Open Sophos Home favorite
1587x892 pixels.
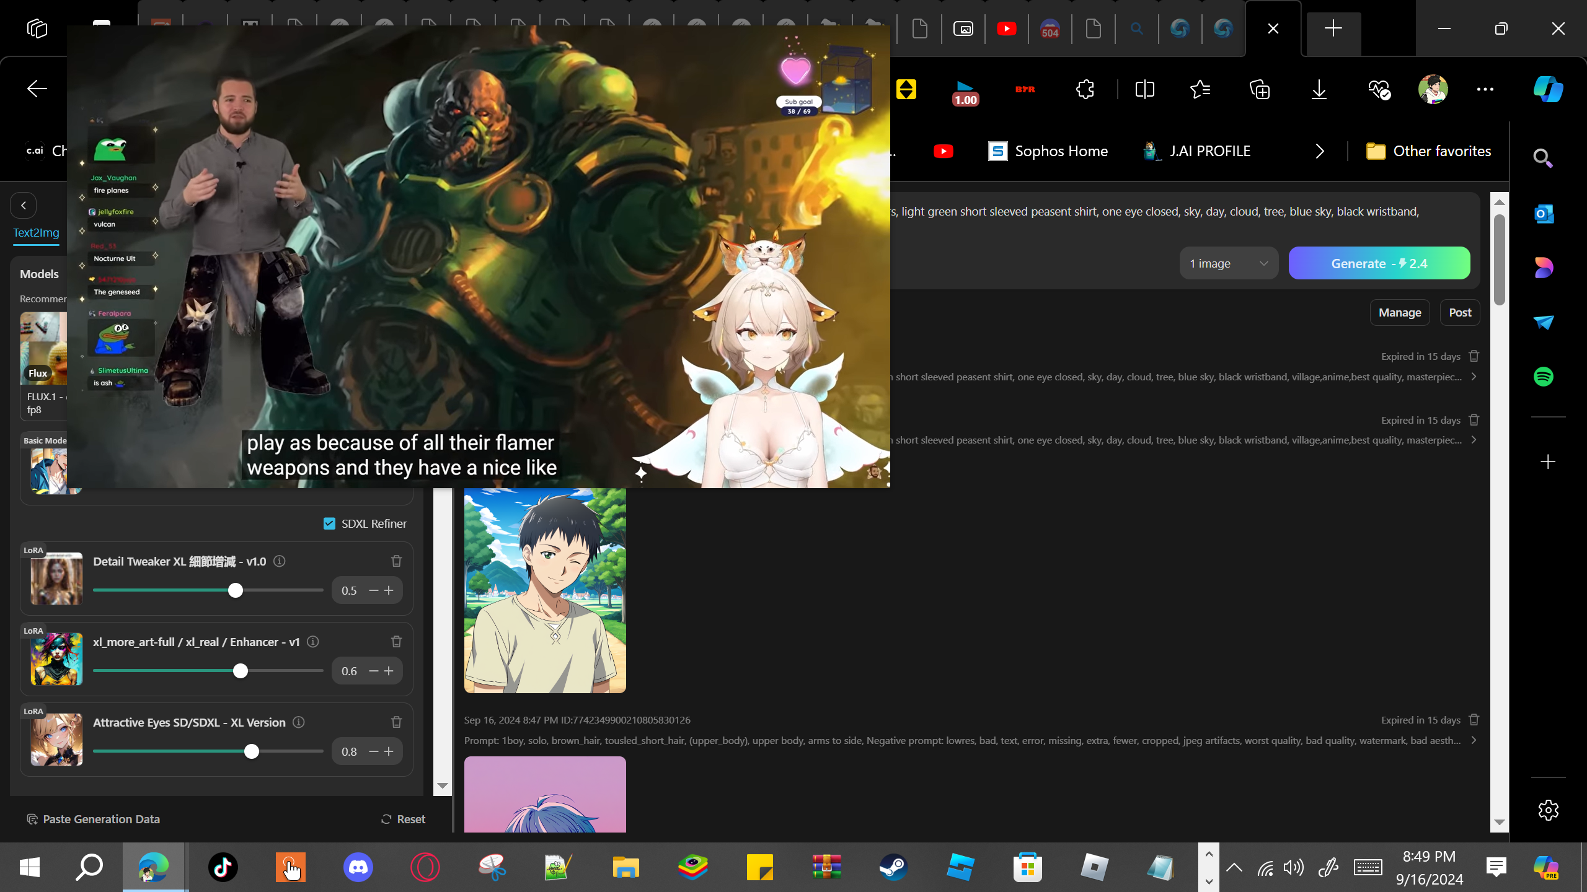(x=1048, y=151)
